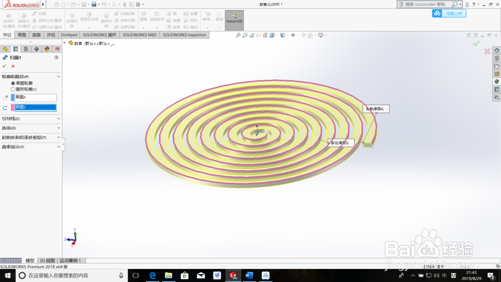
Task: Expand the 引导线 guide curves section
Action: (x=59, y=119)
